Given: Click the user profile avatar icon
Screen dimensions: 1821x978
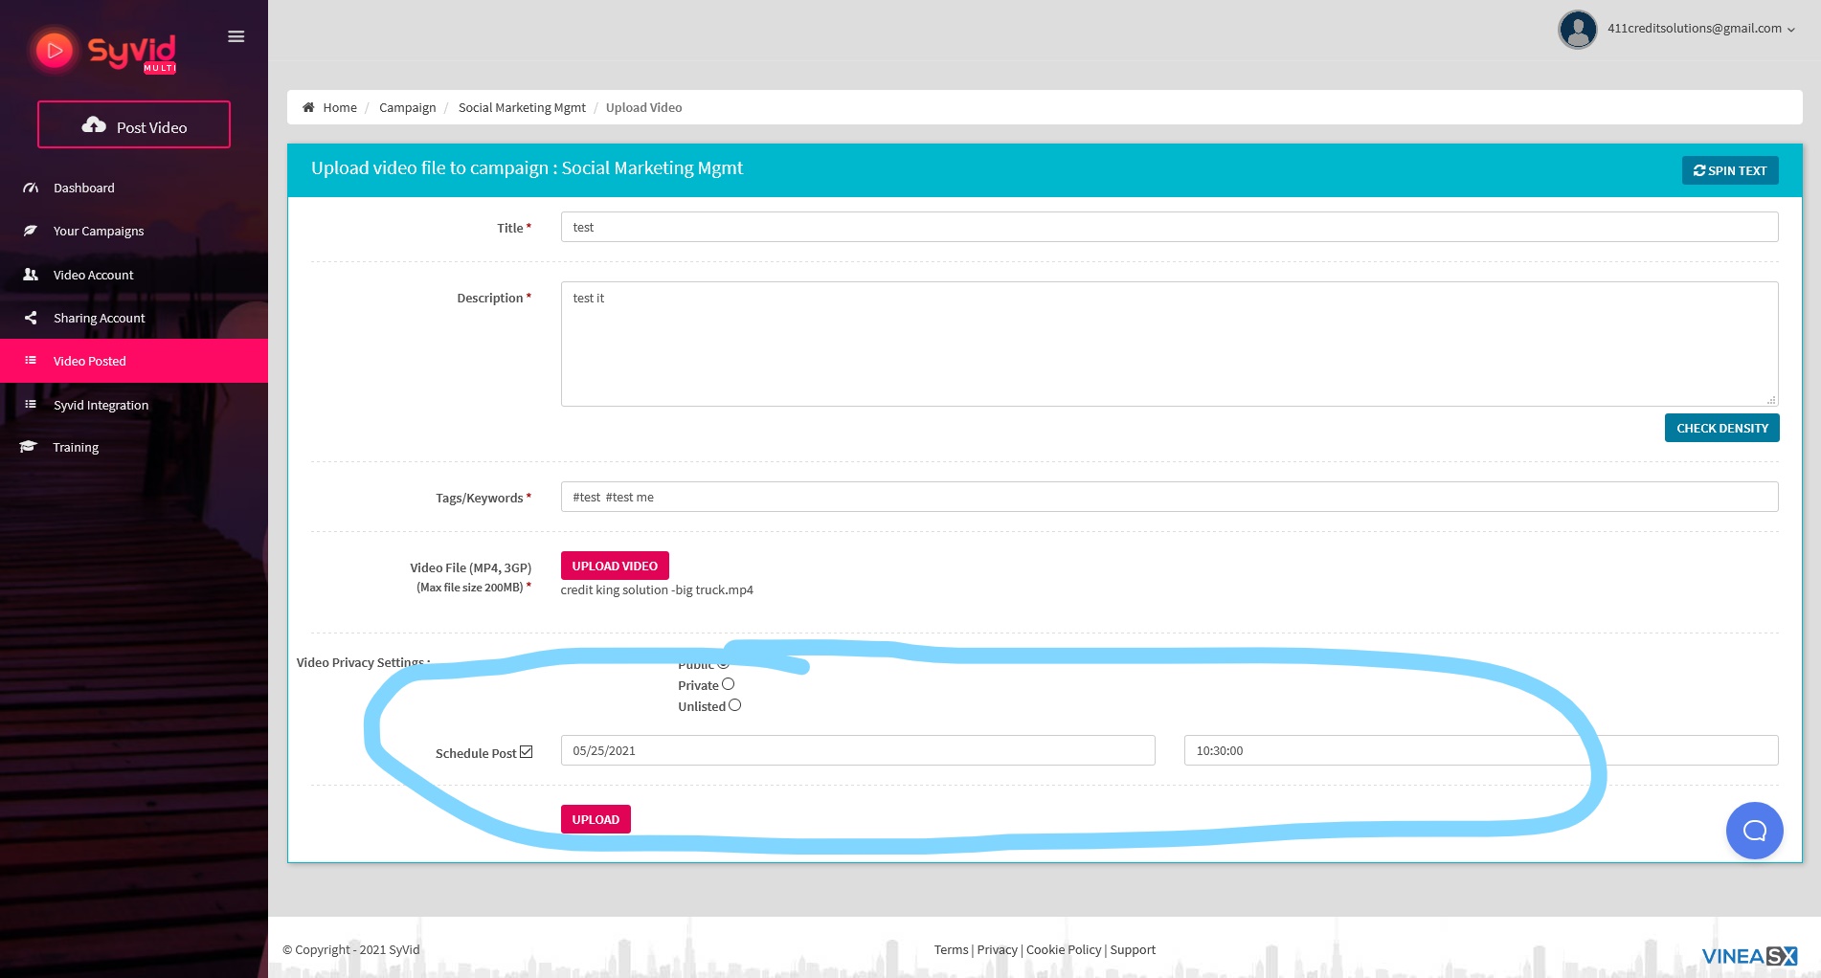Looking at the screenshot, I should [1577, 29].
